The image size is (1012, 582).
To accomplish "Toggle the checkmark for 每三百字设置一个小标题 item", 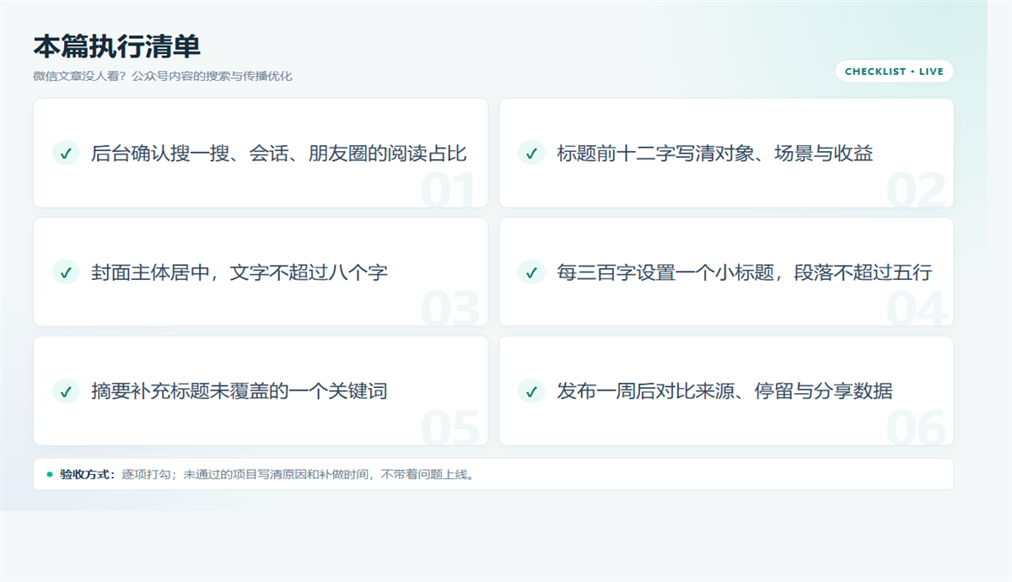I will click(530, 272).
